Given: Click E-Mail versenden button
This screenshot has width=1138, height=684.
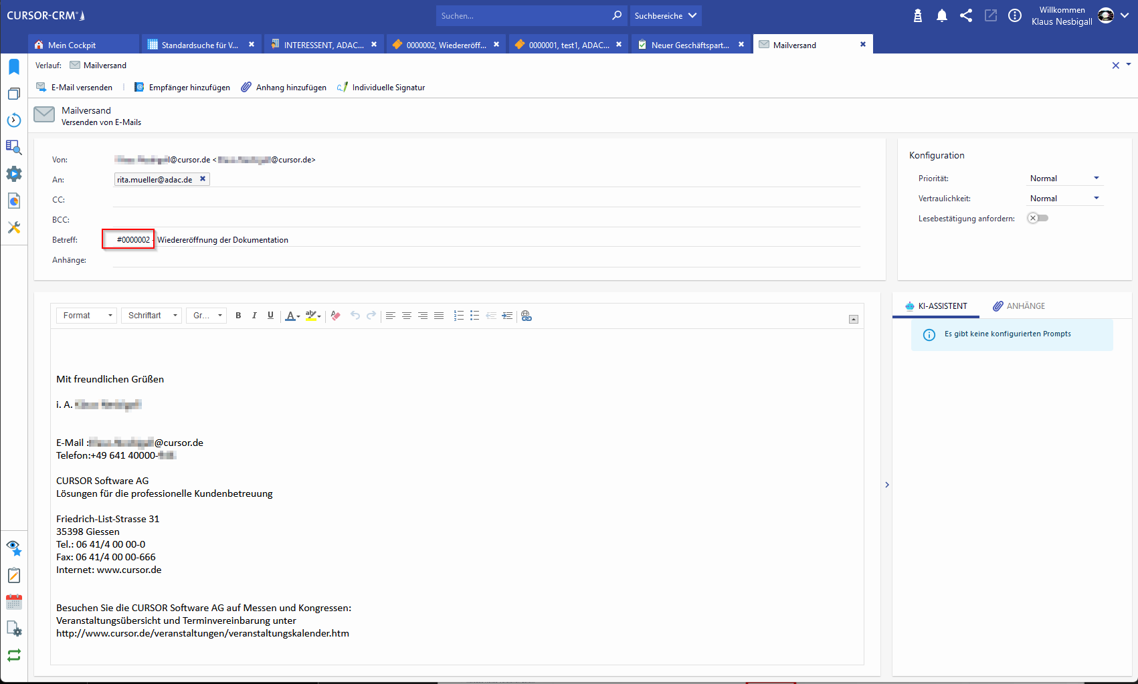Looking at the screenshot, I should (x=74, y=88).
